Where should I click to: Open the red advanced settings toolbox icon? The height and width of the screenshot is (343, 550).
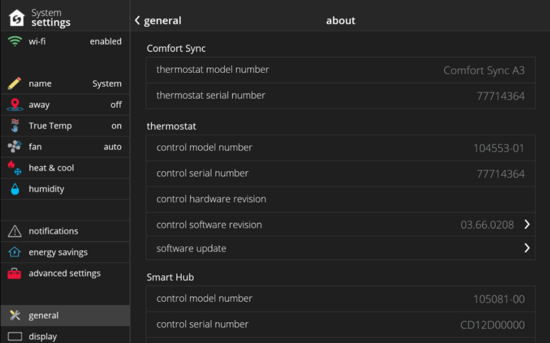tap(14, 273)
